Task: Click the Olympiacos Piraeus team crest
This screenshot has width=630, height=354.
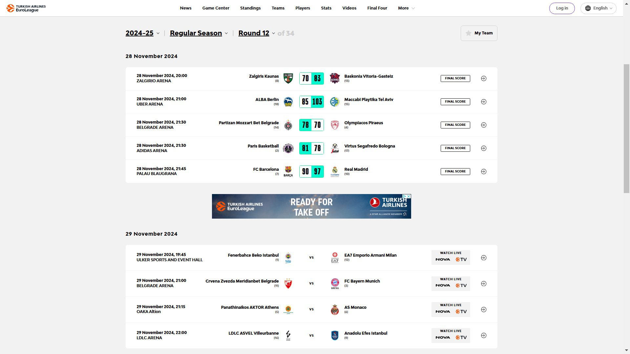Action: [335, 125]
